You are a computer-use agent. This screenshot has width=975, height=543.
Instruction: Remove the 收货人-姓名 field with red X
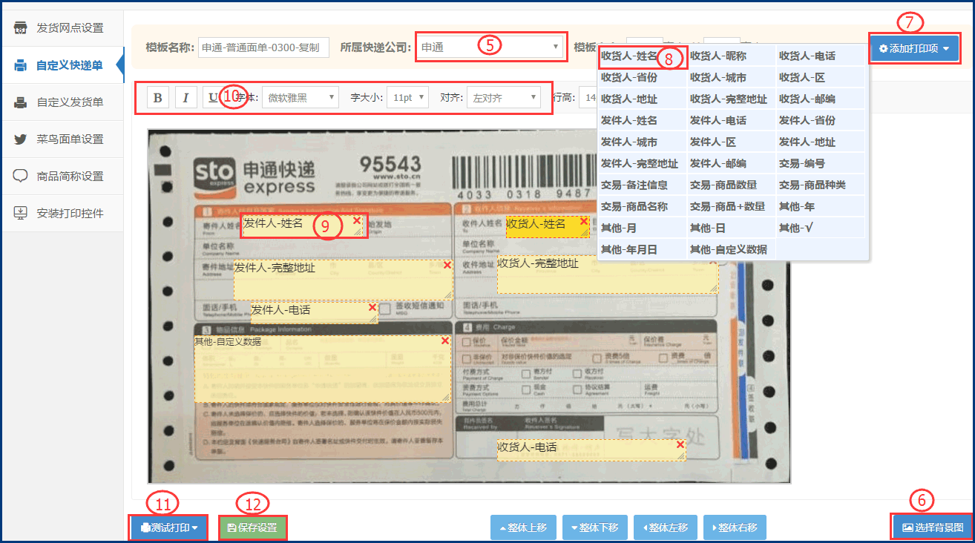[584, 221]
